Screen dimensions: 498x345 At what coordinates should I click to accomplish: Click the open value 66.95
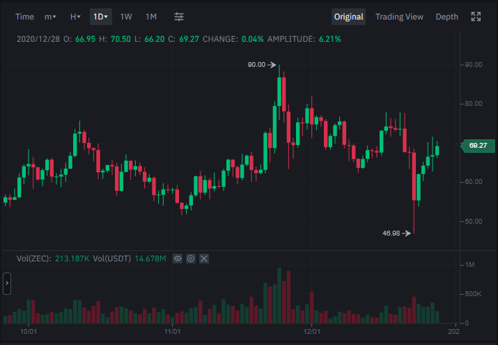click(x=85, y=39)
